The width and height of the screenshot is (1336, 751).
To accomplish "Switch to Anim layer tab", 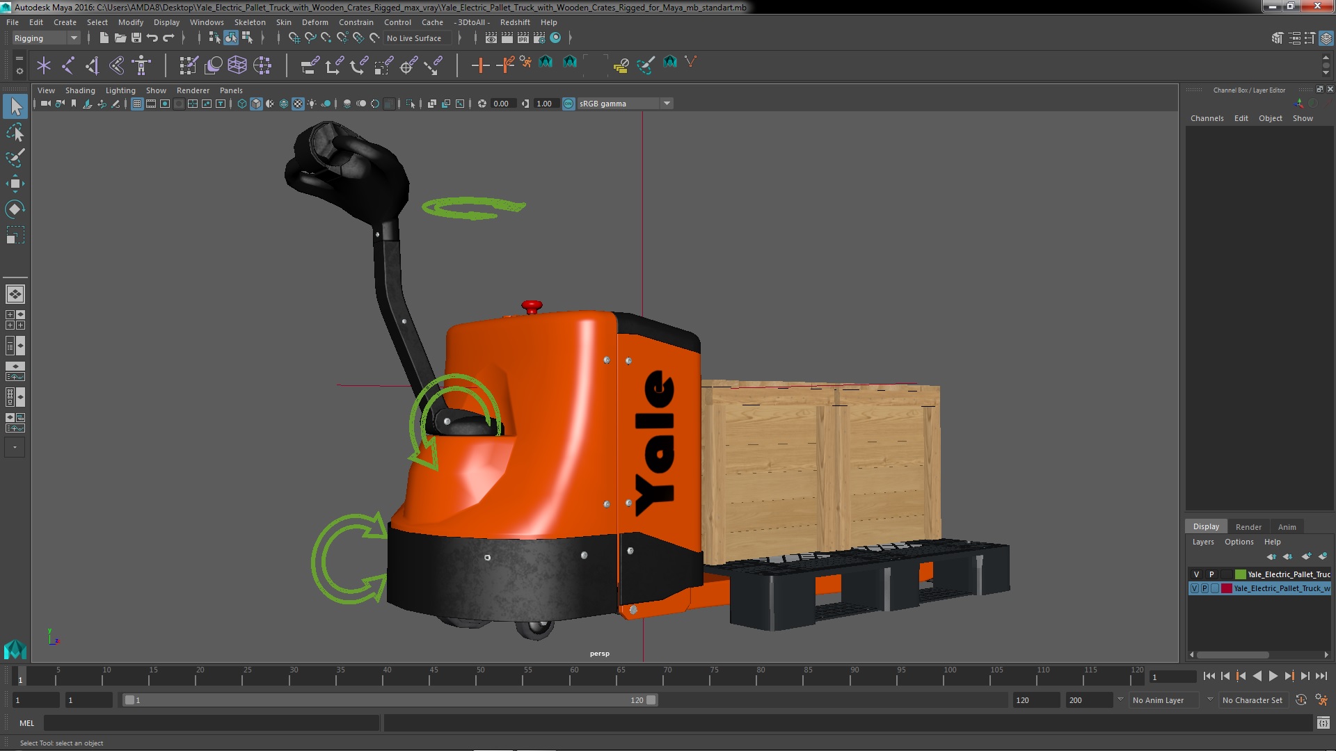I will point(1287,526).
